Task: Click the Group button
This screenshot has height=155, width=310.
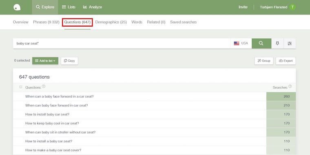Action: pyautogui.click(x=264, y=61)
